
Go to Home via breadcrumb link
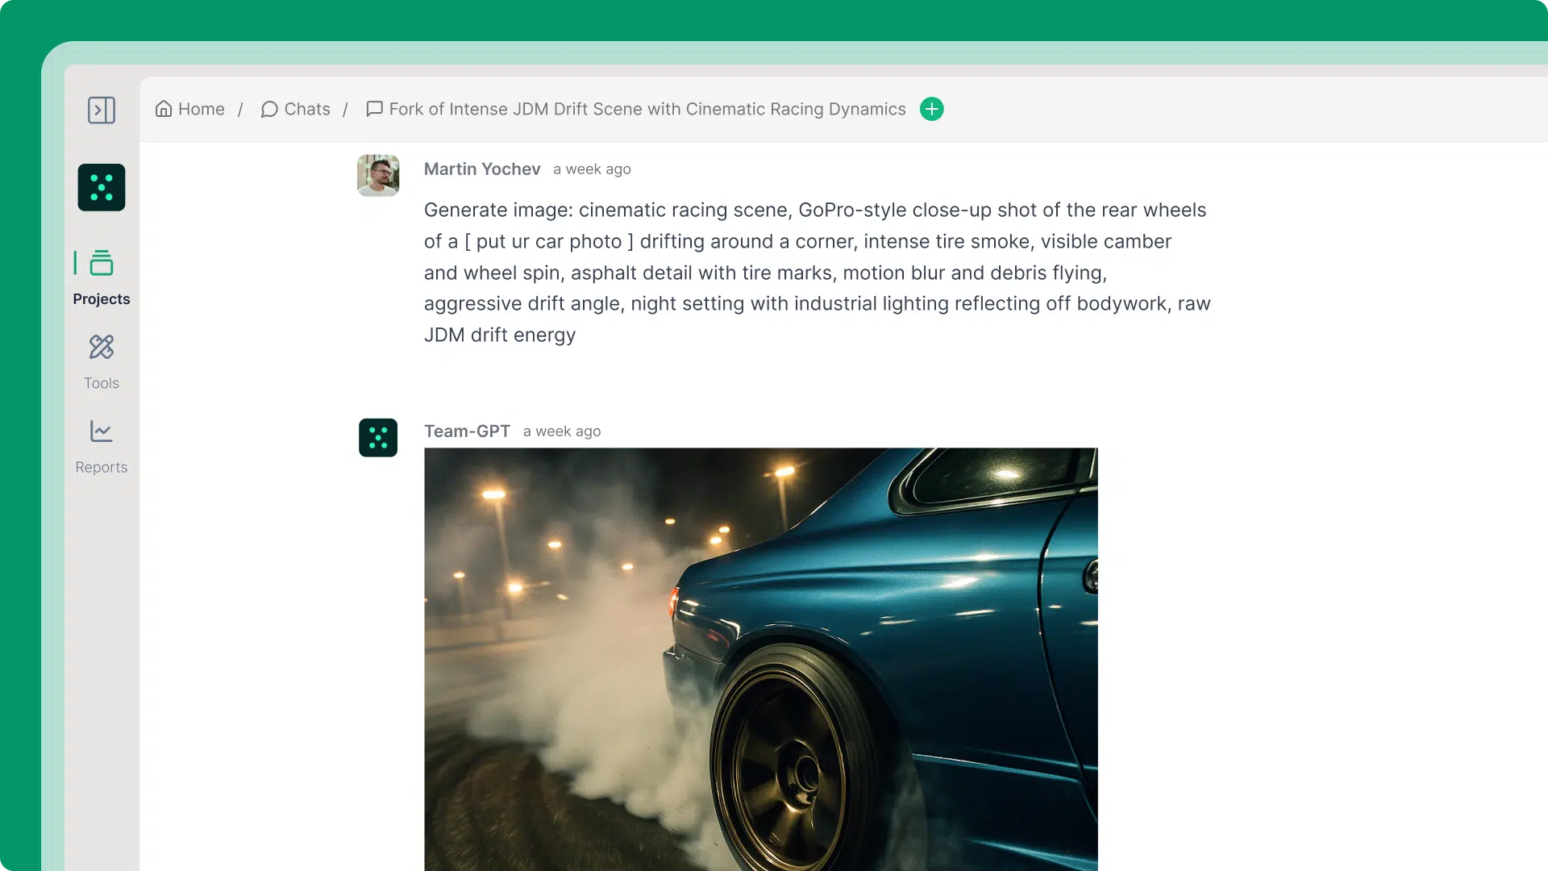(x=202, y=109)
